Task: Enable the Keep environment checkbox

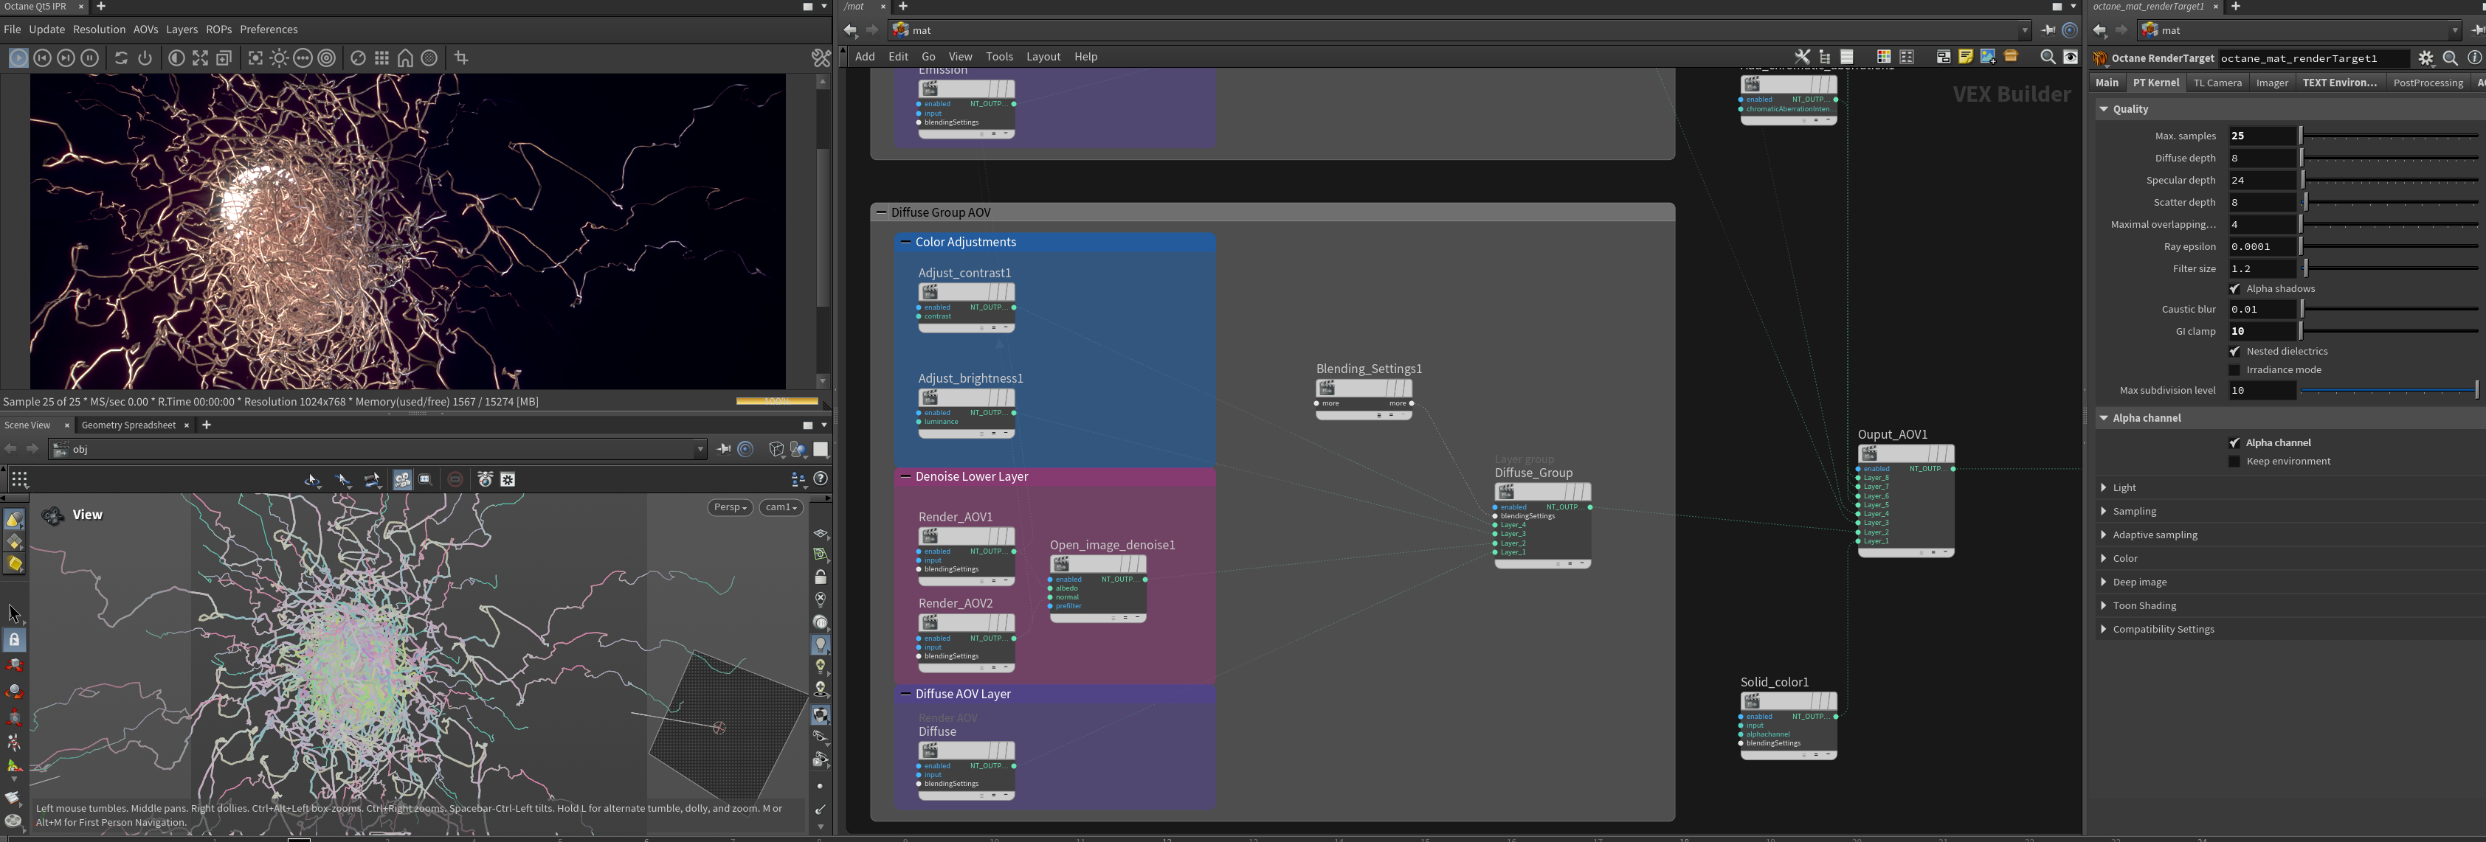Action: tap(2234, 461)
